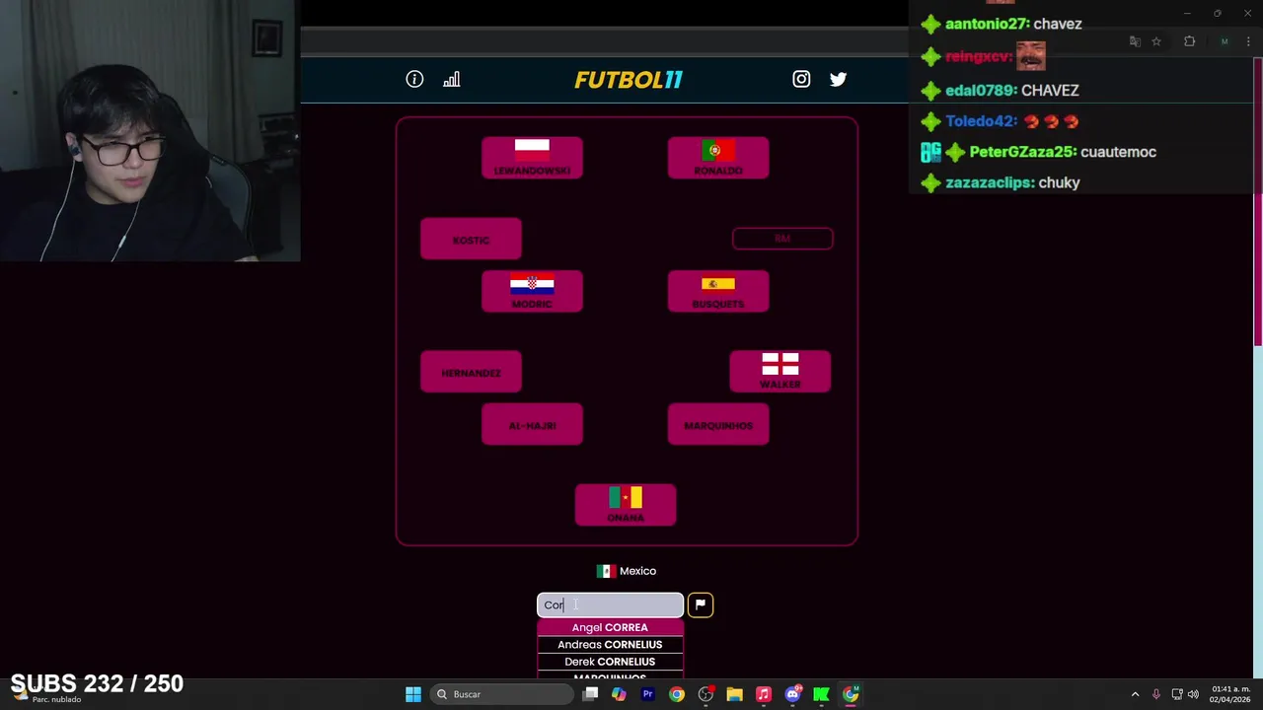Click chat user reingxcv
The width and height of the screenshot is (1263, 710).
click(979, 57)
